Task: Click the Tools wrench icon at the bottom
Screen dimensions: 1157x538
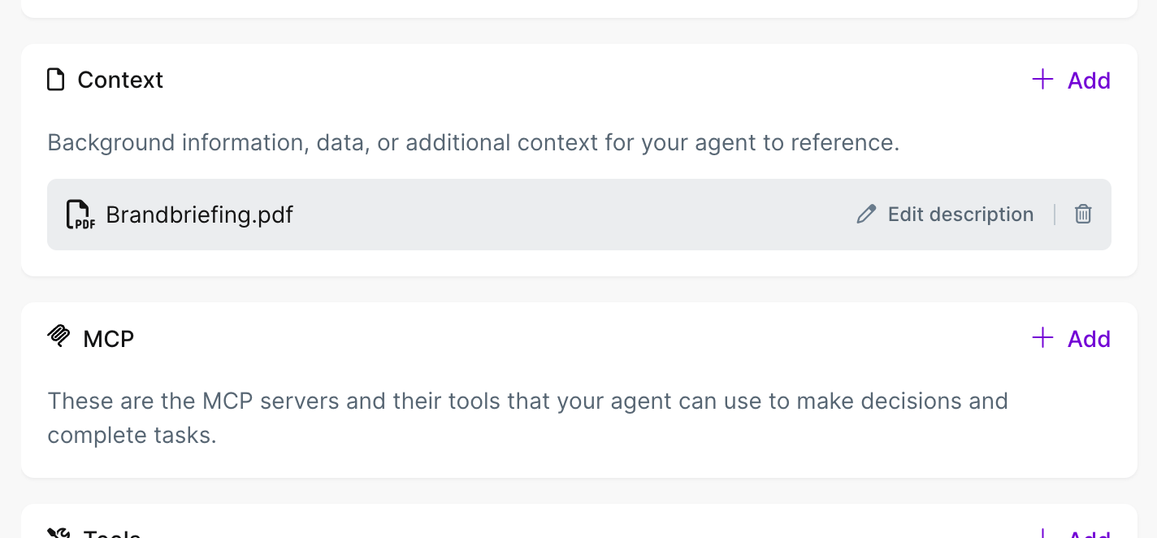Action: [58, 533]
